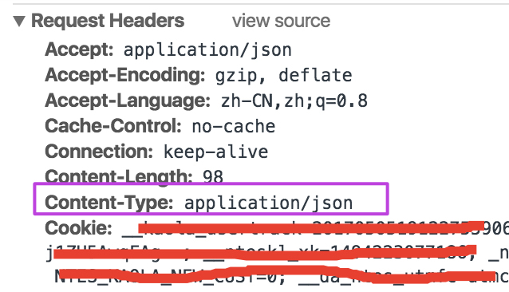Viewport: 509px width, 292px height.
Task: Click the Request Headers section title
Action: click(108, 21)
